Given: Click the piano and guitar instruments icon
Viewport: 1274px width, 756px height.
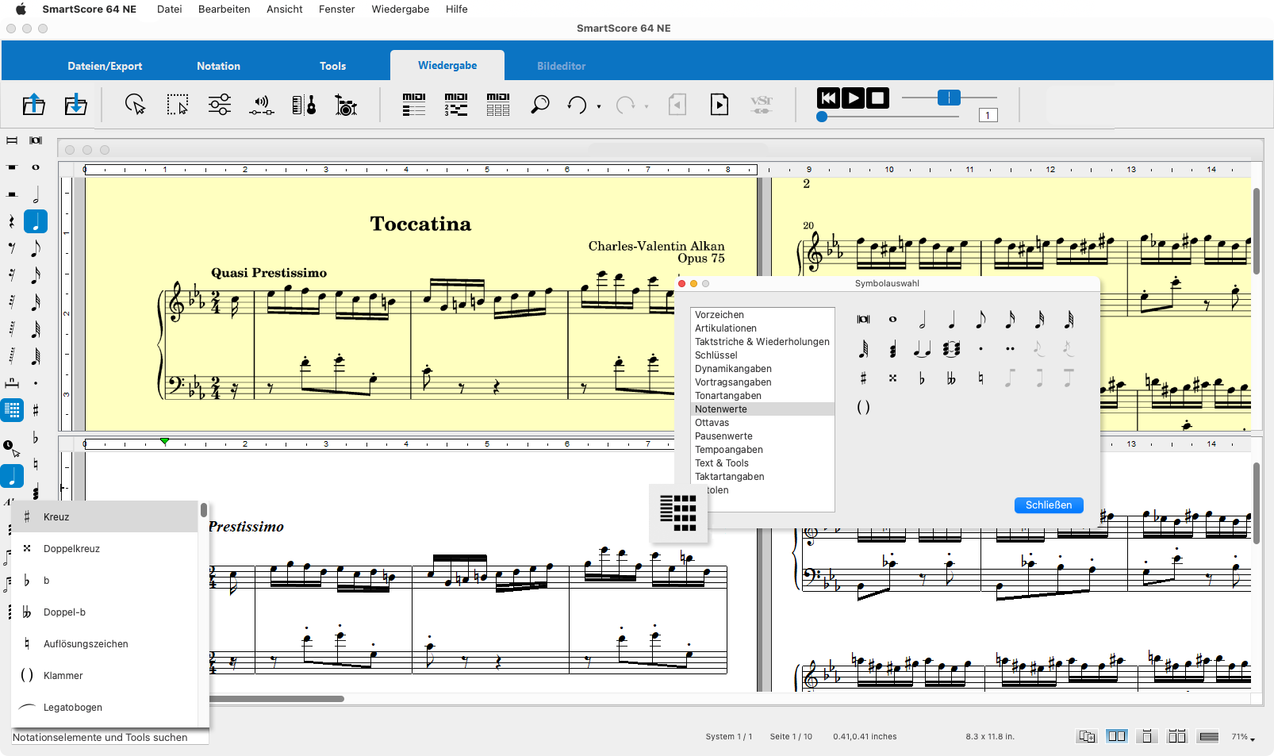Looking at the screenshot, I should [304, 105].
